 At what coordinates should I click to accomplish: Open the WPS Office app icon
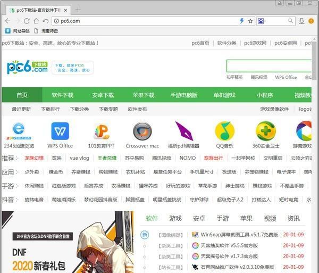click(x=60, y=131)
